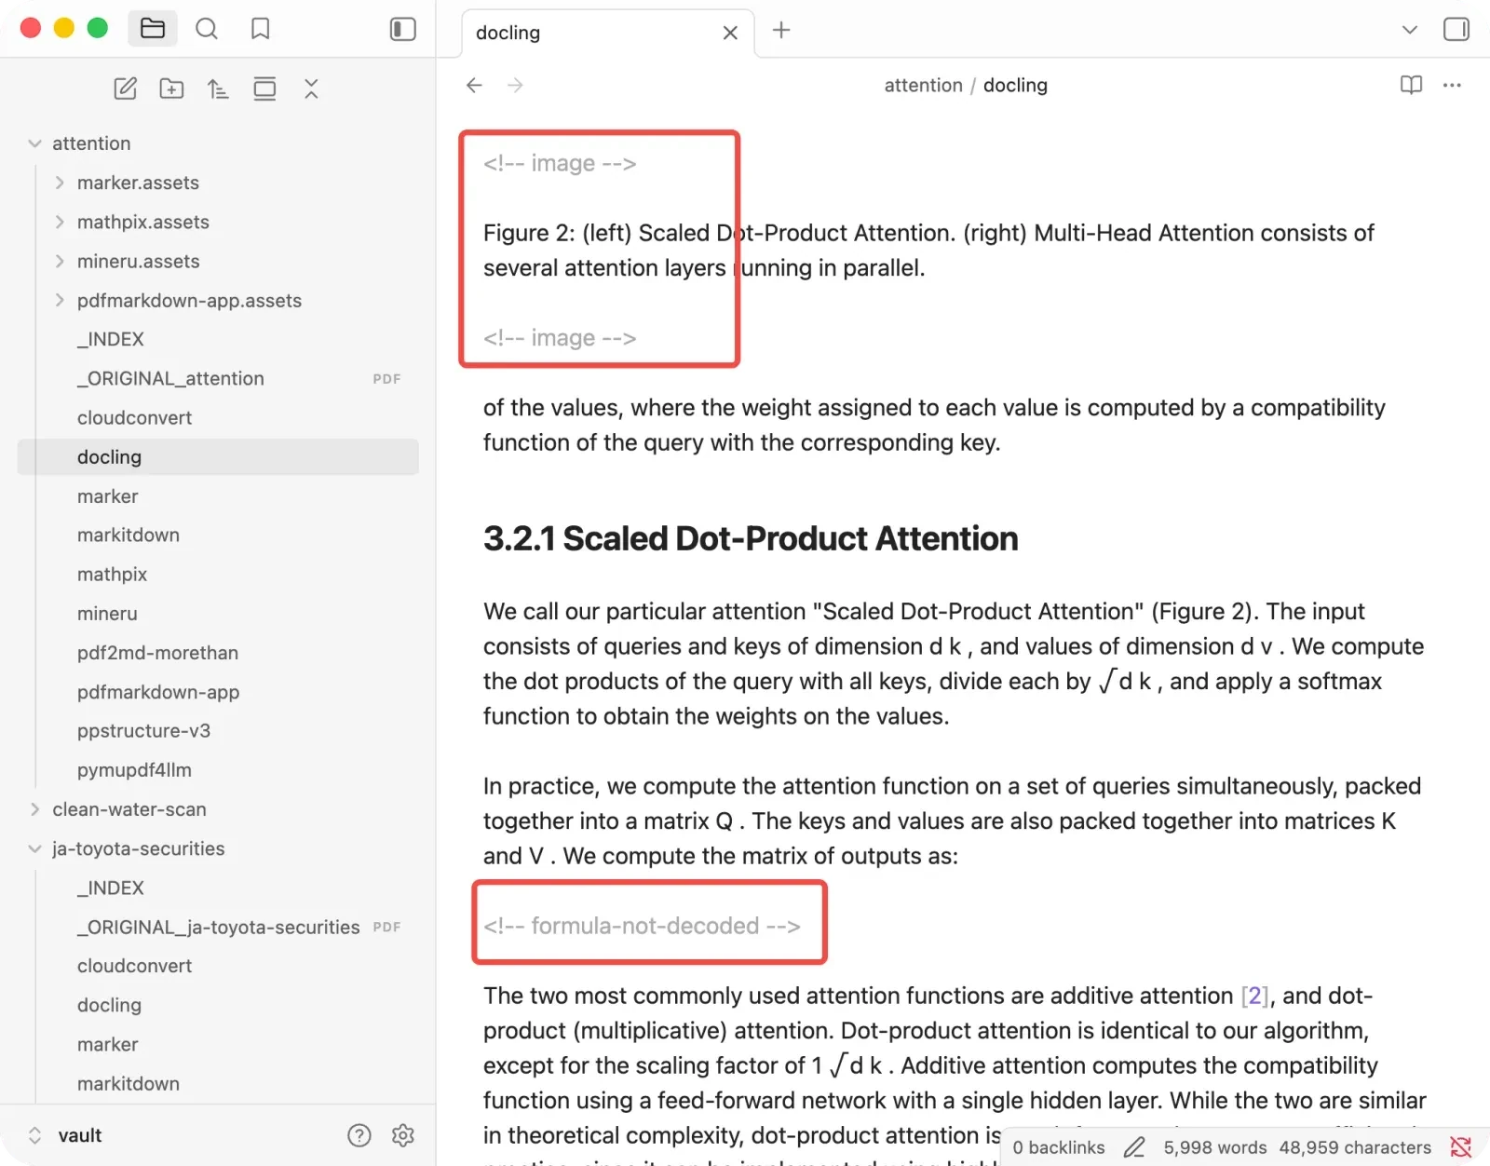The image size is (1490, 1166).
Task: Open settings gear icon
Action: pos(403,1135)
